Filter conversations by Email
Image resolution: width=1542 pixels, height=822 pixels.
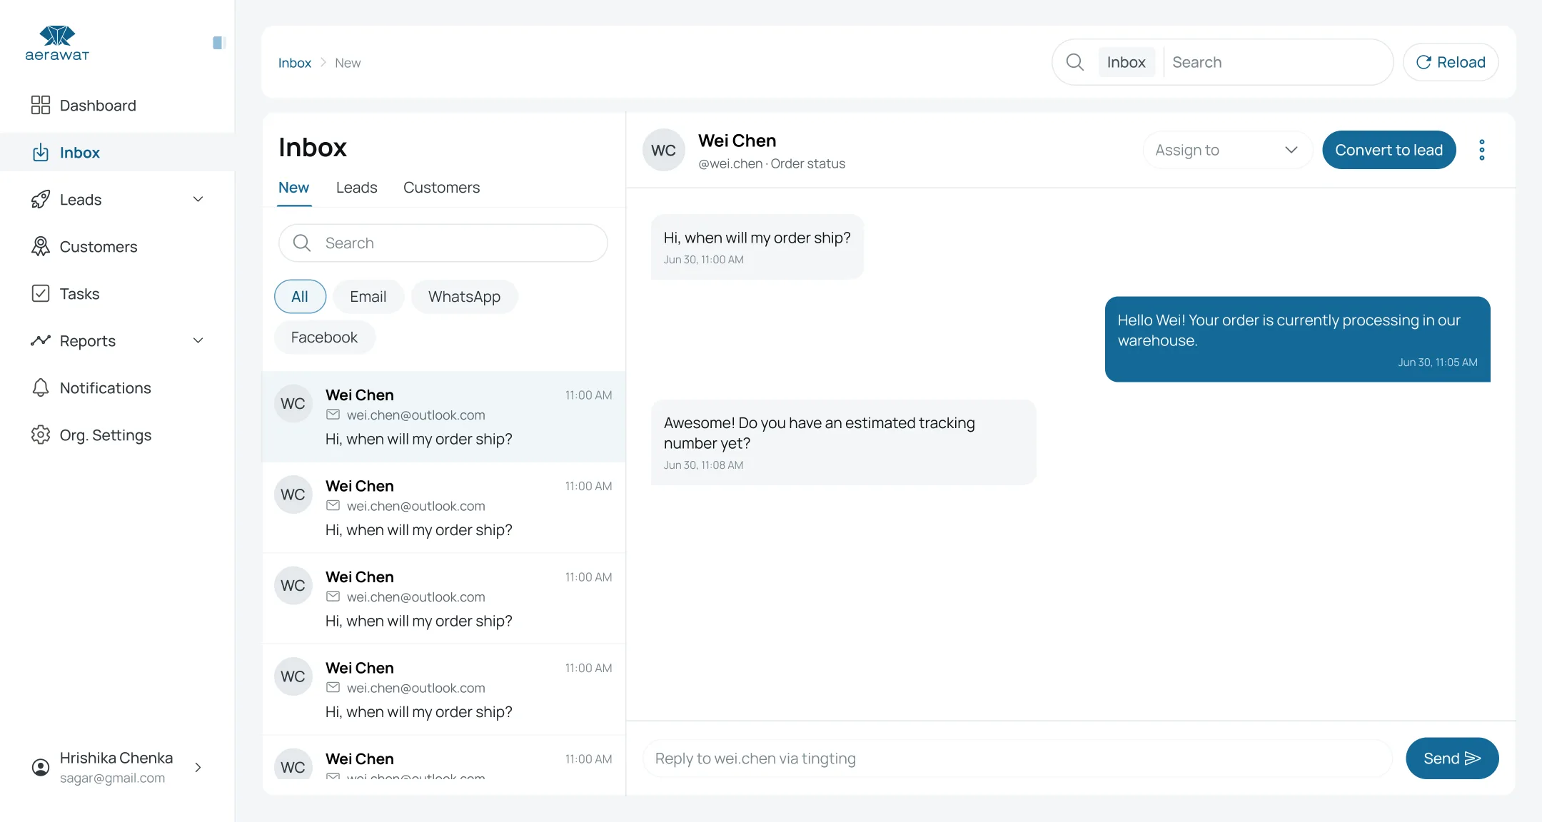[x=368, y=296]
